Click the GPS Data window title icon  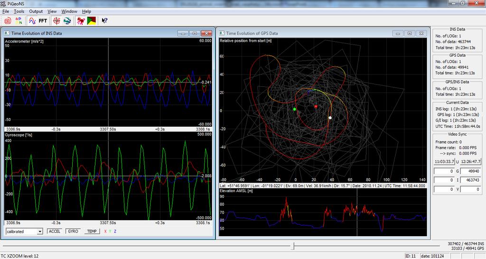coord(222,33)
